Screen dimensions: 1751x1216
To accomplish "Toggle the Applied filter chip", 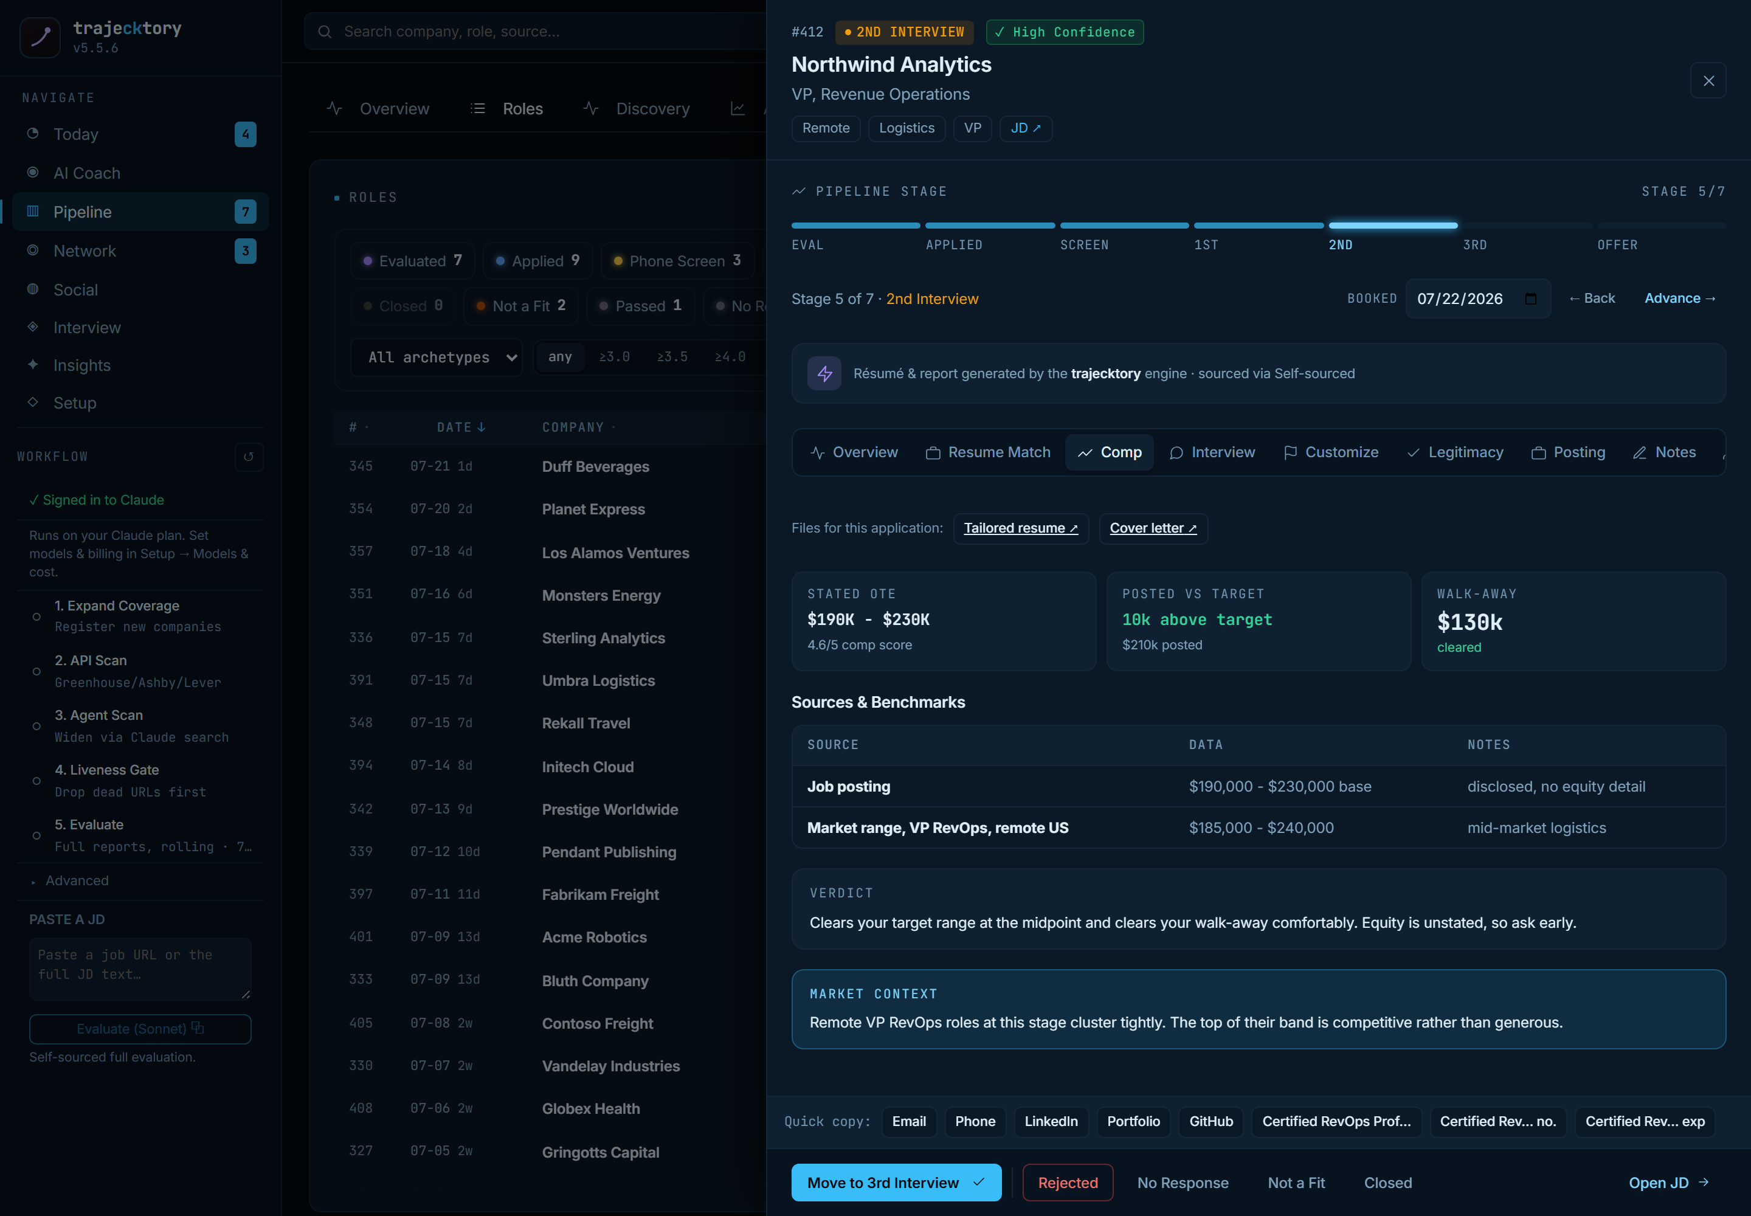I will tap(537, 261).
